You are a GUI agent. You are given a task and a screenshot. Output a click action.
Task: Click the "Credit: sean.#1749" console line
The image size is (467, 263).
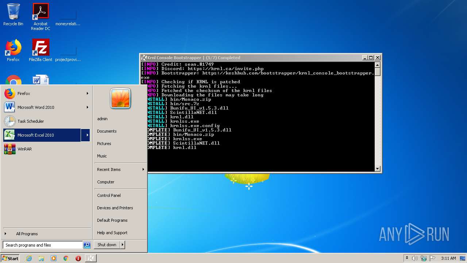point(177,64)
